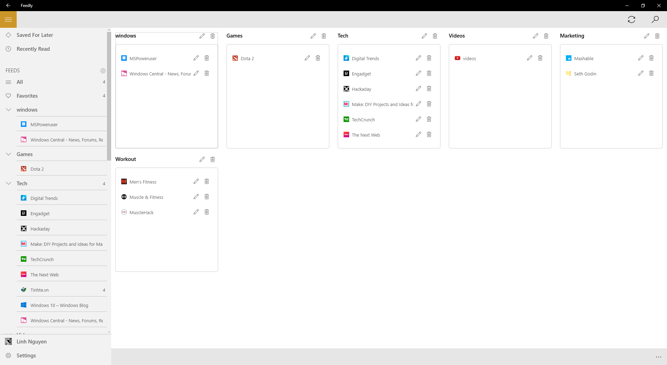Select TechCrunch in the sidebar
Image resolution: width=667 pixels, height=365 pixels.
click(x=62, y=259)
